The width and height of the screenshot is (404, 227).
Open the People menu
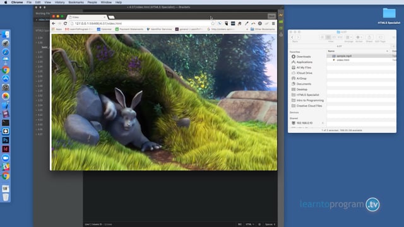[92, 3]
